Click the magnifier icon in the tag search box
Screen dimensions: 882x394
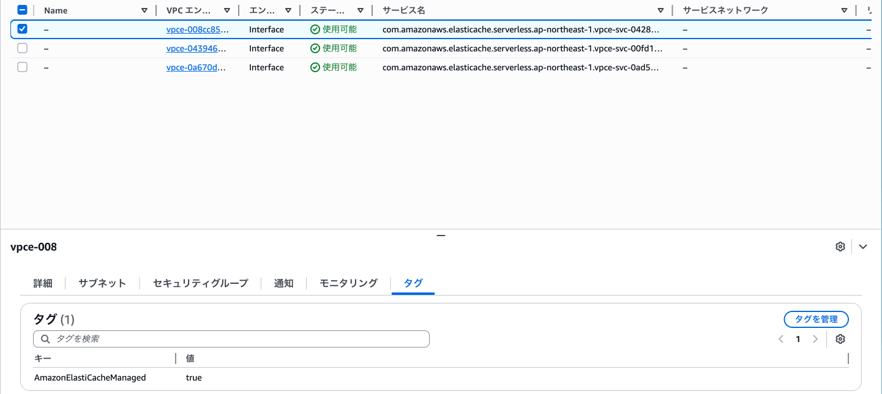click(45, 338)
